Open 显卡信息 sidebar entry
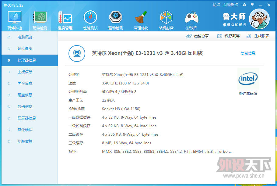This screenshot has height=186, width=277. (x=25, y=107)
